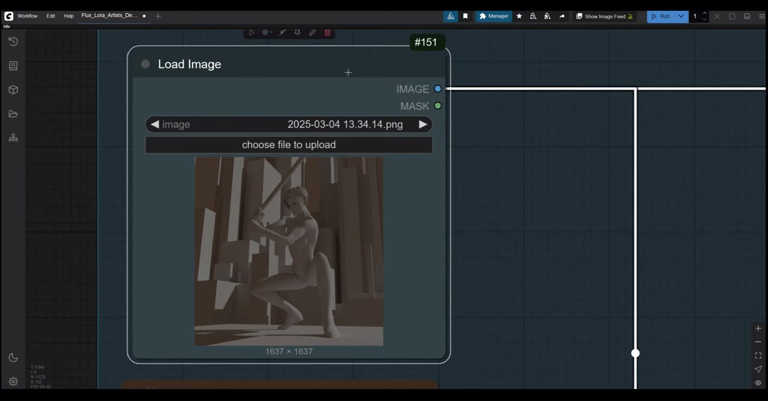Delete the selected node with trash icon

328,32
